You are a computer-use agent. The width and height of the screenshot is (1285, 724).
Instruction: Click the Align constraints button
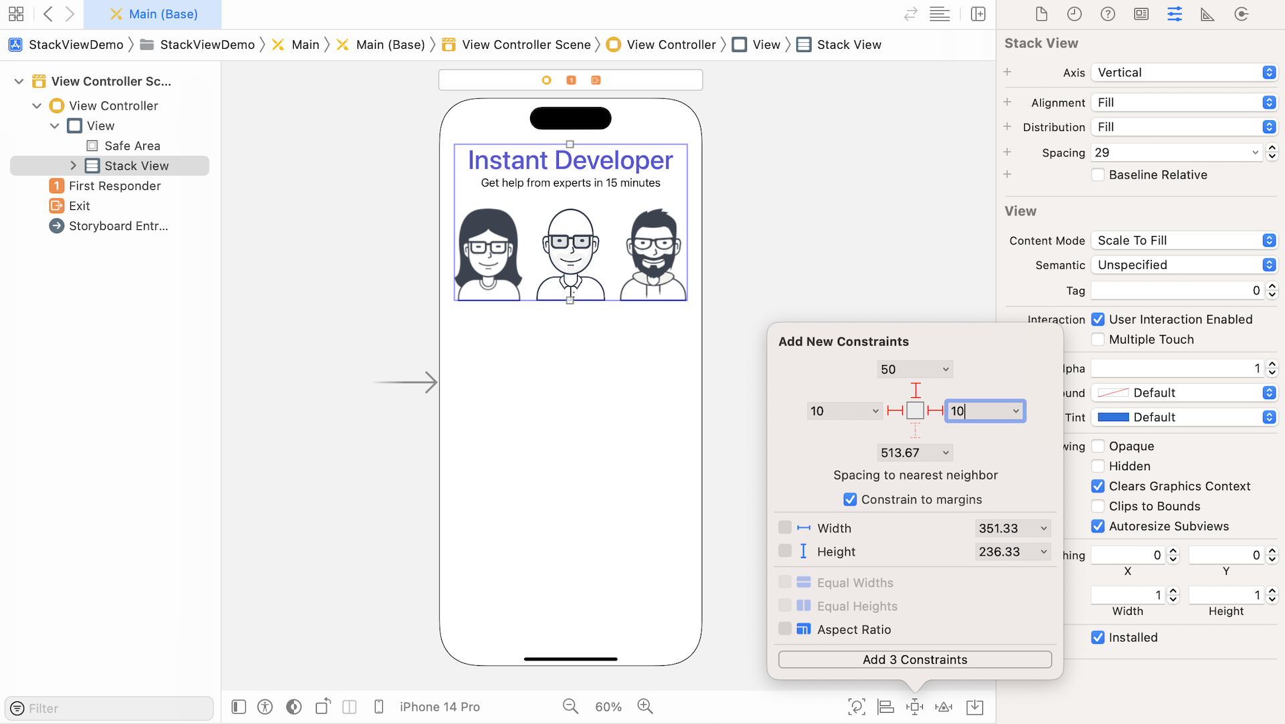tap(885, 707)
